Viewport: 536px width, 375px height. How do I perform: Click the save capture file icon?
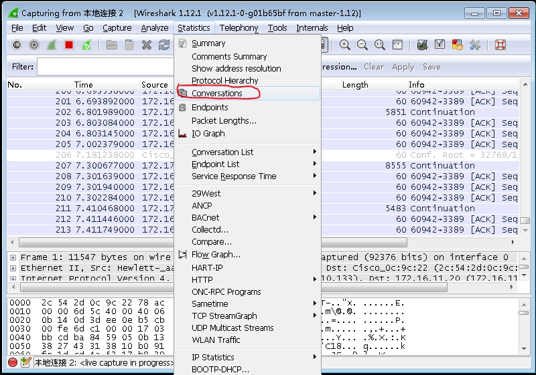129,45
